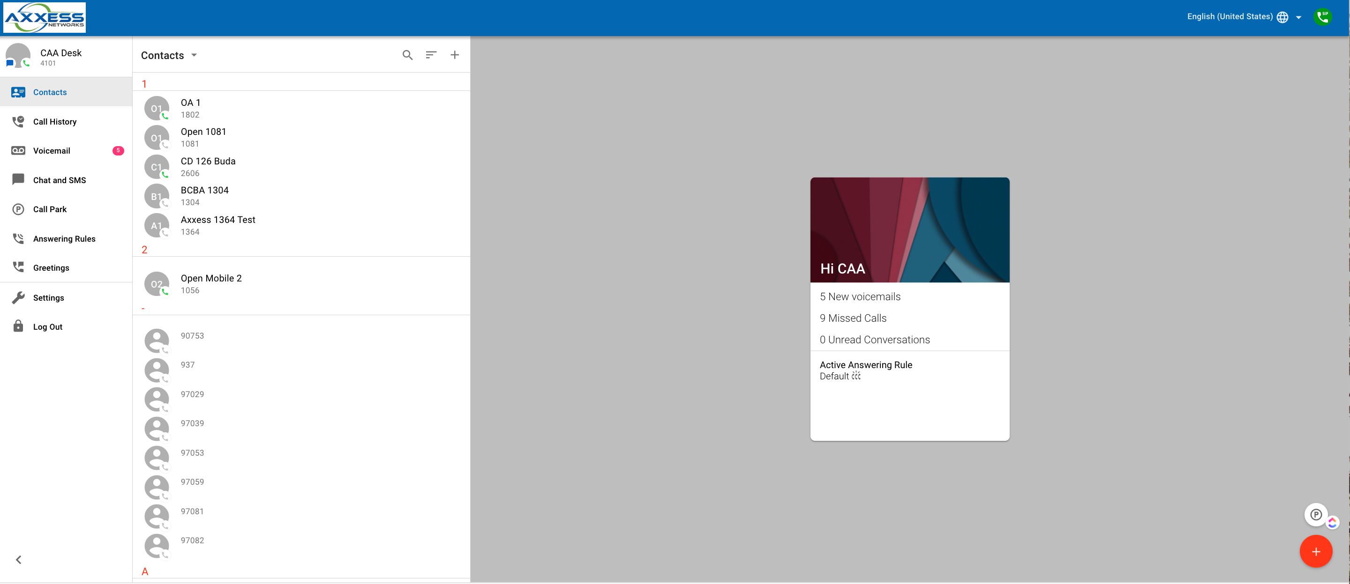Click the sort contacts icon
Viewport: 1350px width, 584px height.
431,55
